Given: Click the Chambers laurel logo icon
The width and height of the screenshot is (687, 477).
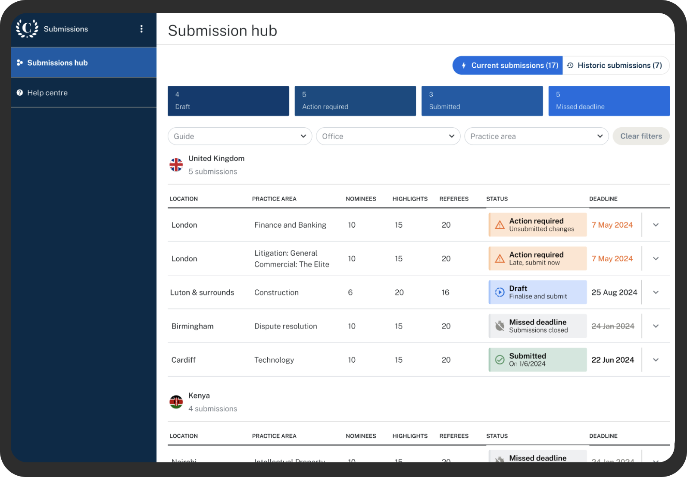Looking at the screenshot, I should pyautogui.click(x=27, y=28).
